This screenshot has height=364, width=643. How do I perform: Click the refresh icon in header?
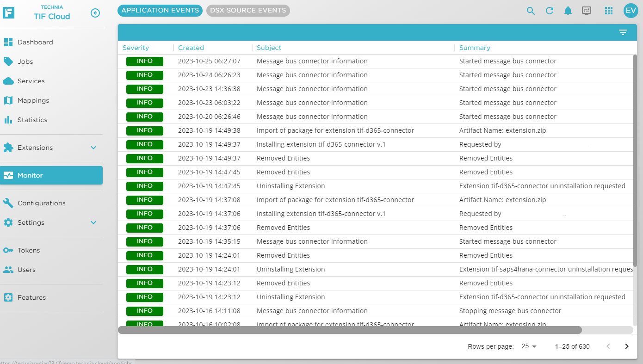(550, 11)
